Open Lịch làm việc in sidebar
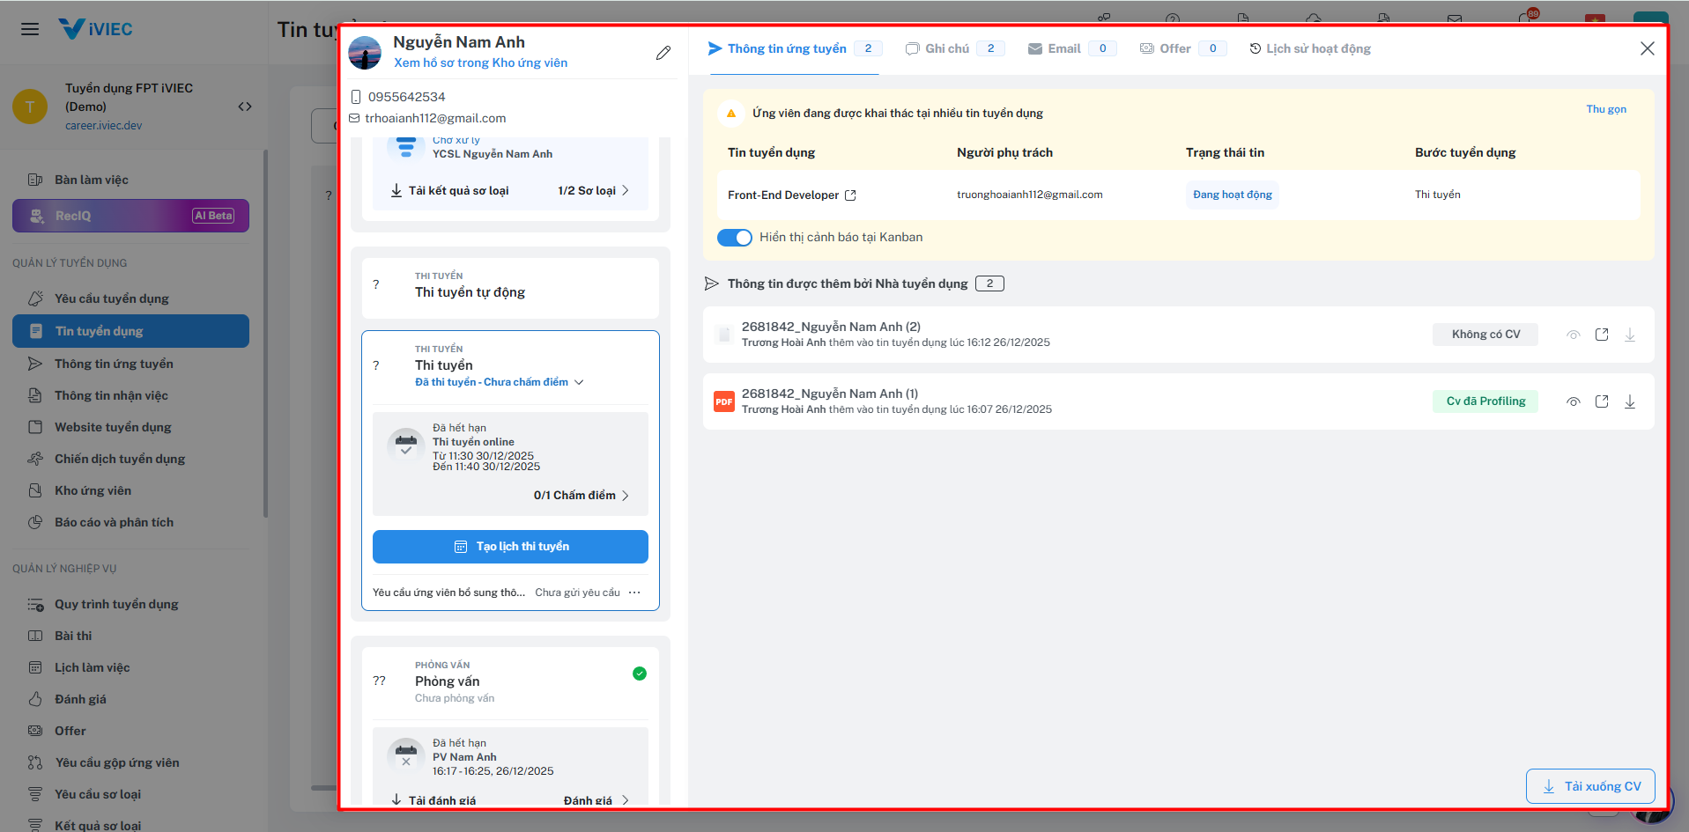The height and width of the screenshot is (832, 1689). coord(130,667)
